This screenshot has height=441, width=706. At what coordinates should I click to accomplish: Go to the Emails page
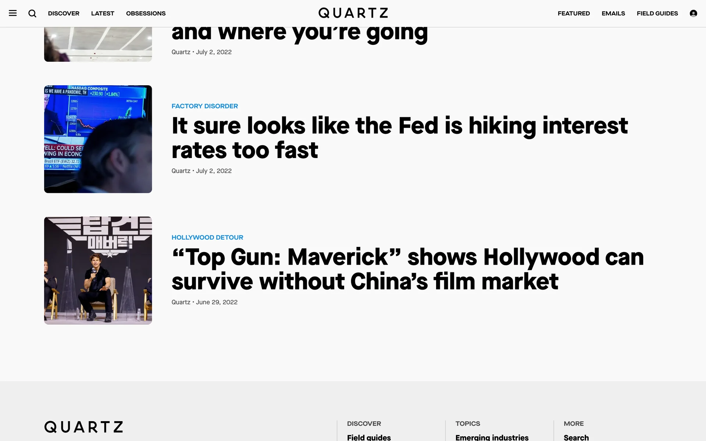point(613,13)
